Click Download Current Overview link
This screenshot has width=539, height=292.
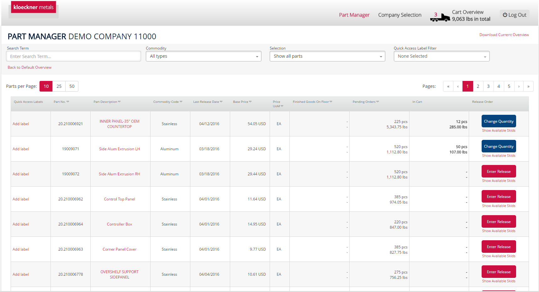(x=504, y=35)
